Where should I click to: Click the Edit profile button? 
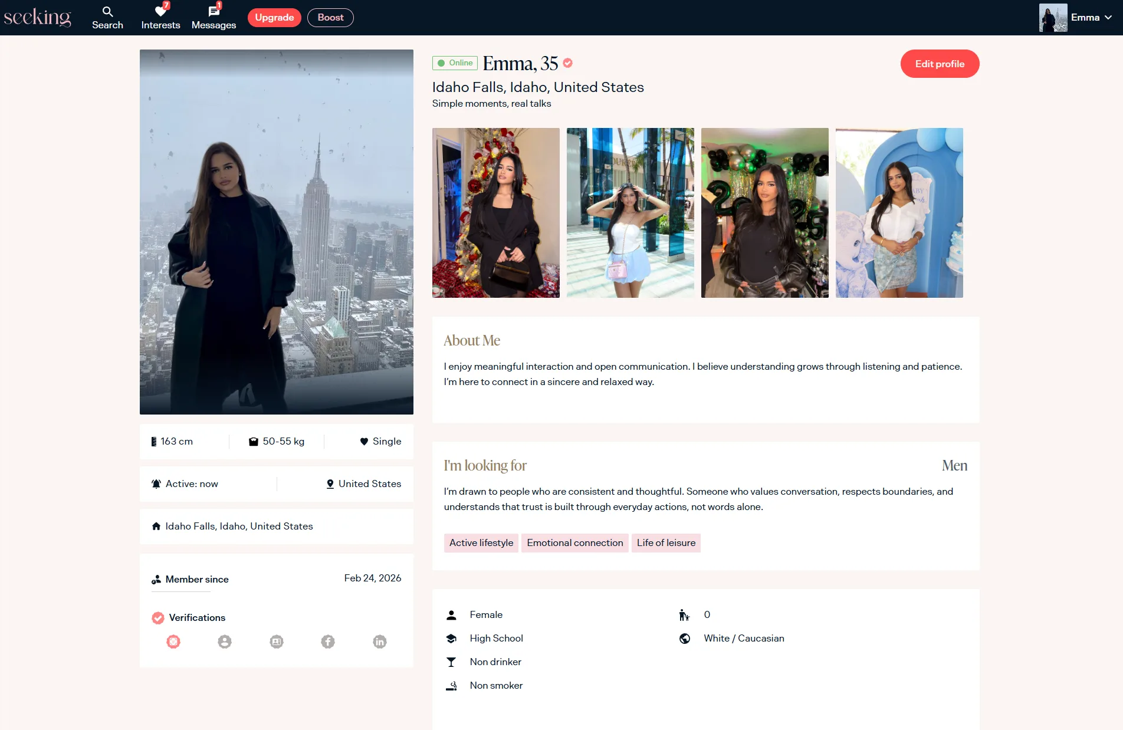(x=940, y=64)
